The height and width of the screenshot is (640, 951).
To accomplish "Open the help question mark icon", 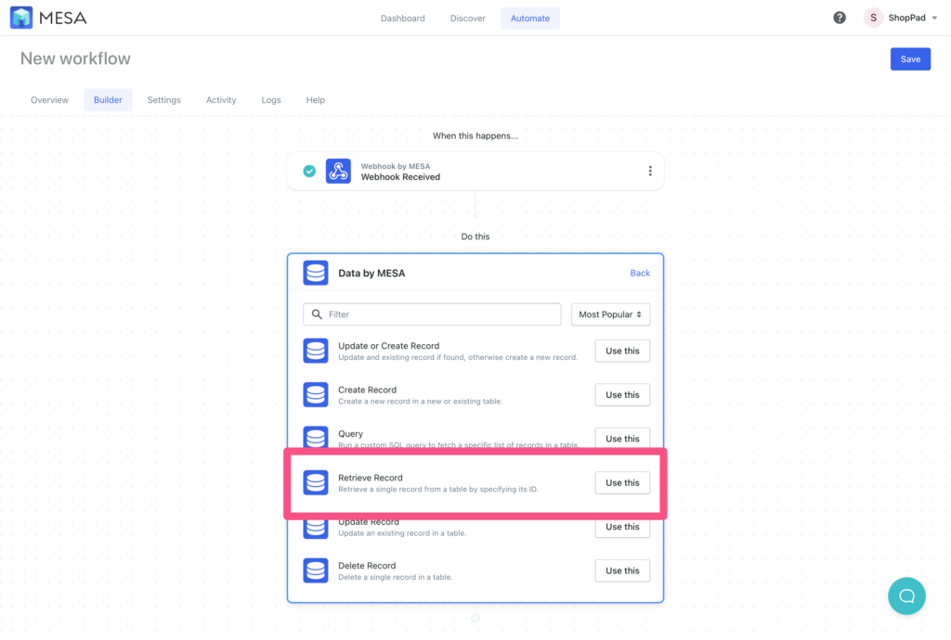I will [839, 17].
